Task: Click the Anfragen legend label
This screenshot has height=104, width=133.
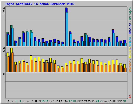Action: [130, 14]
